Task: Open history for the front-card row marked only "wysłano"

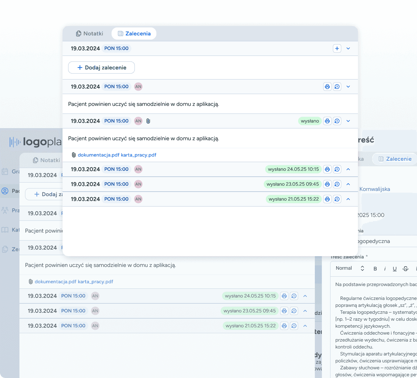Action: (337, 121)
